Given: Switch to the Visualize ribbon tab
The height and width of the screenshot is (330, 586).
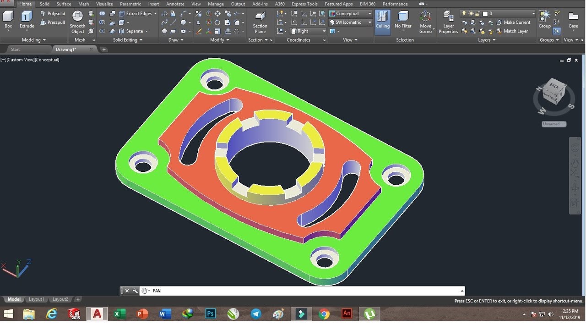Looking at the screenshot, I should 104,4.
